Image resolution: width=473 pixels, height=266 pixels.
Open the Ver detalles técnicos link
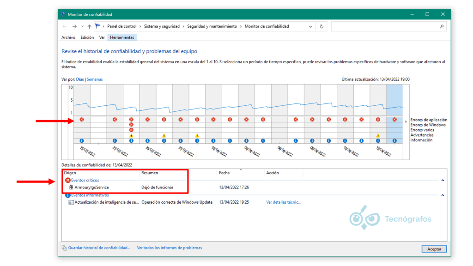(x=283, y=202)
